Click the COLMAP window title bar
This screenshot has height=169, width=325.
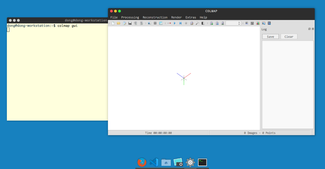coord(211,11)
